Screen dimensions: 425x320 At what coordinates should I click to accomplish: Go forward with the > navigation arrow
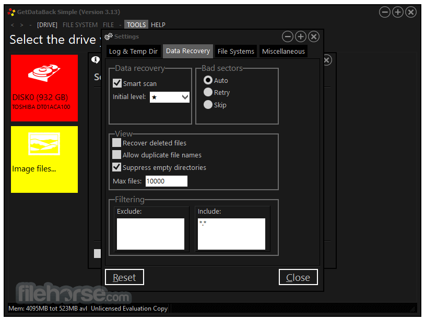pos(22,25)
